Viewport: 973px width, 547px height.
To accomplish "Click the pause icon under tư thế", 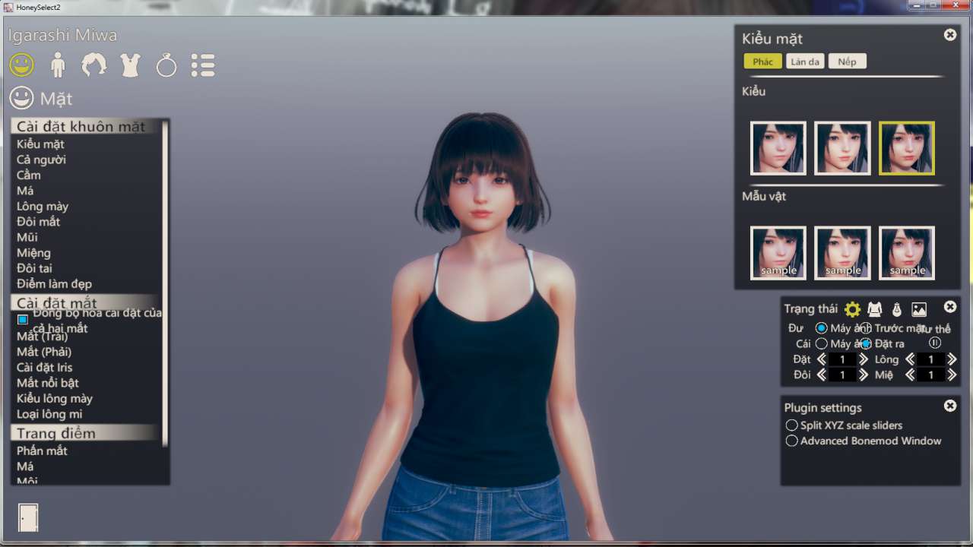I will coord(935,343).
